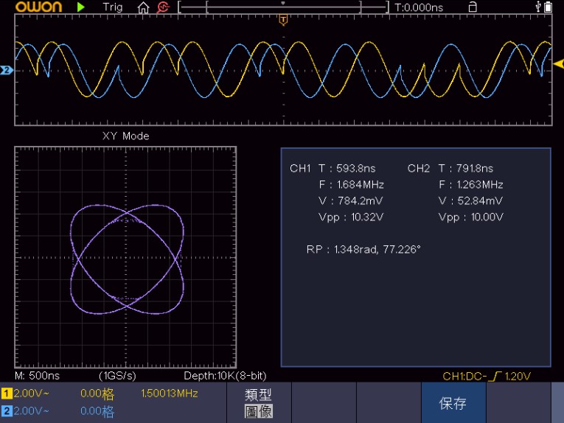Click CH1 frequency value 1.684MHz
Viewport: 564px width, 423px height.
(360, 185)
